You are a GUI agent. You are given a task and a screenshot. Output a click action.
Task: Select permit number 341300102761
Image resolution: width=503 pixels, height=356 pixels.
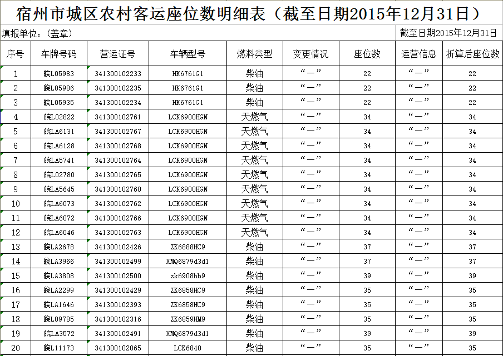118,117
